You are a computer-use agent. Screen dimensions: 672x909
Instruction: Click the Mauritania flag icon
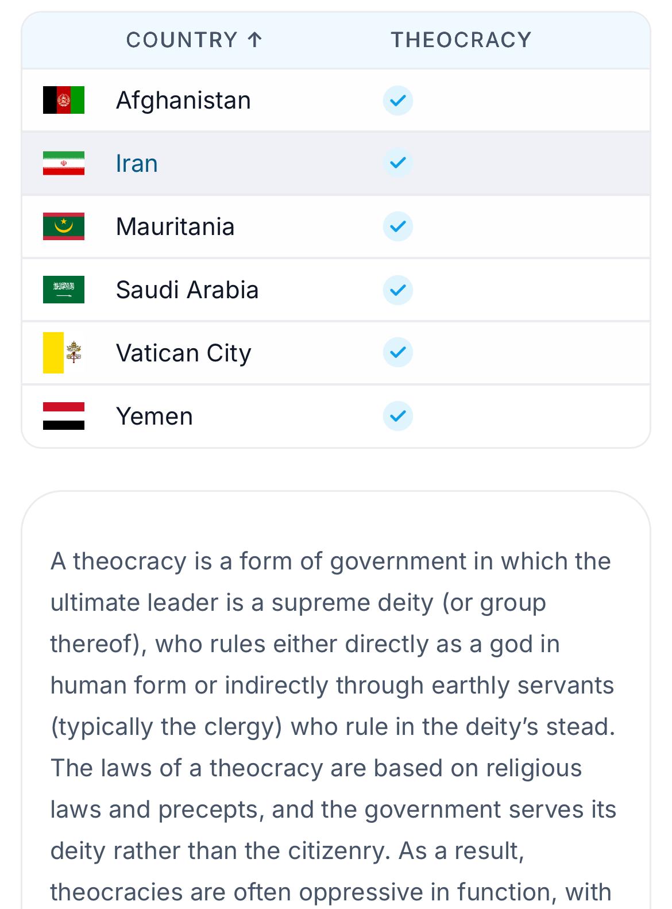[64, 226]
